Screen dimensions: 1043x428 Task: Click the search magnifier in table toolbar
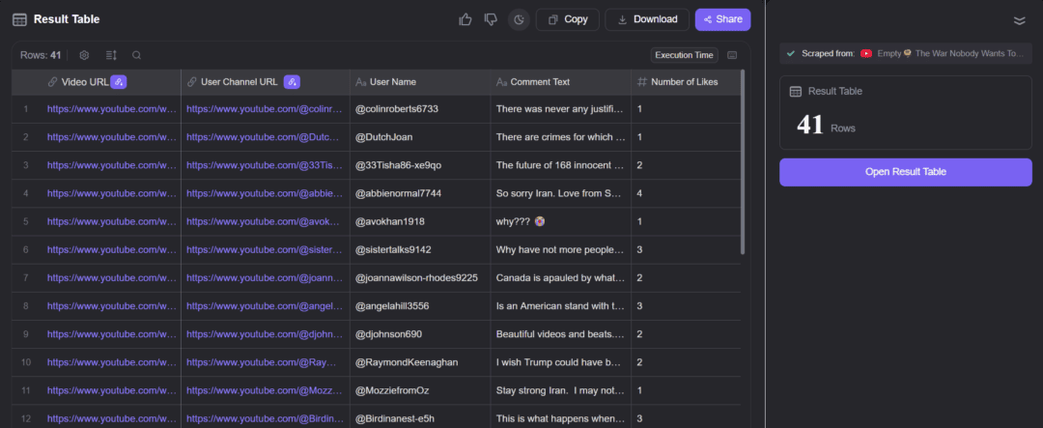(136, 55)
